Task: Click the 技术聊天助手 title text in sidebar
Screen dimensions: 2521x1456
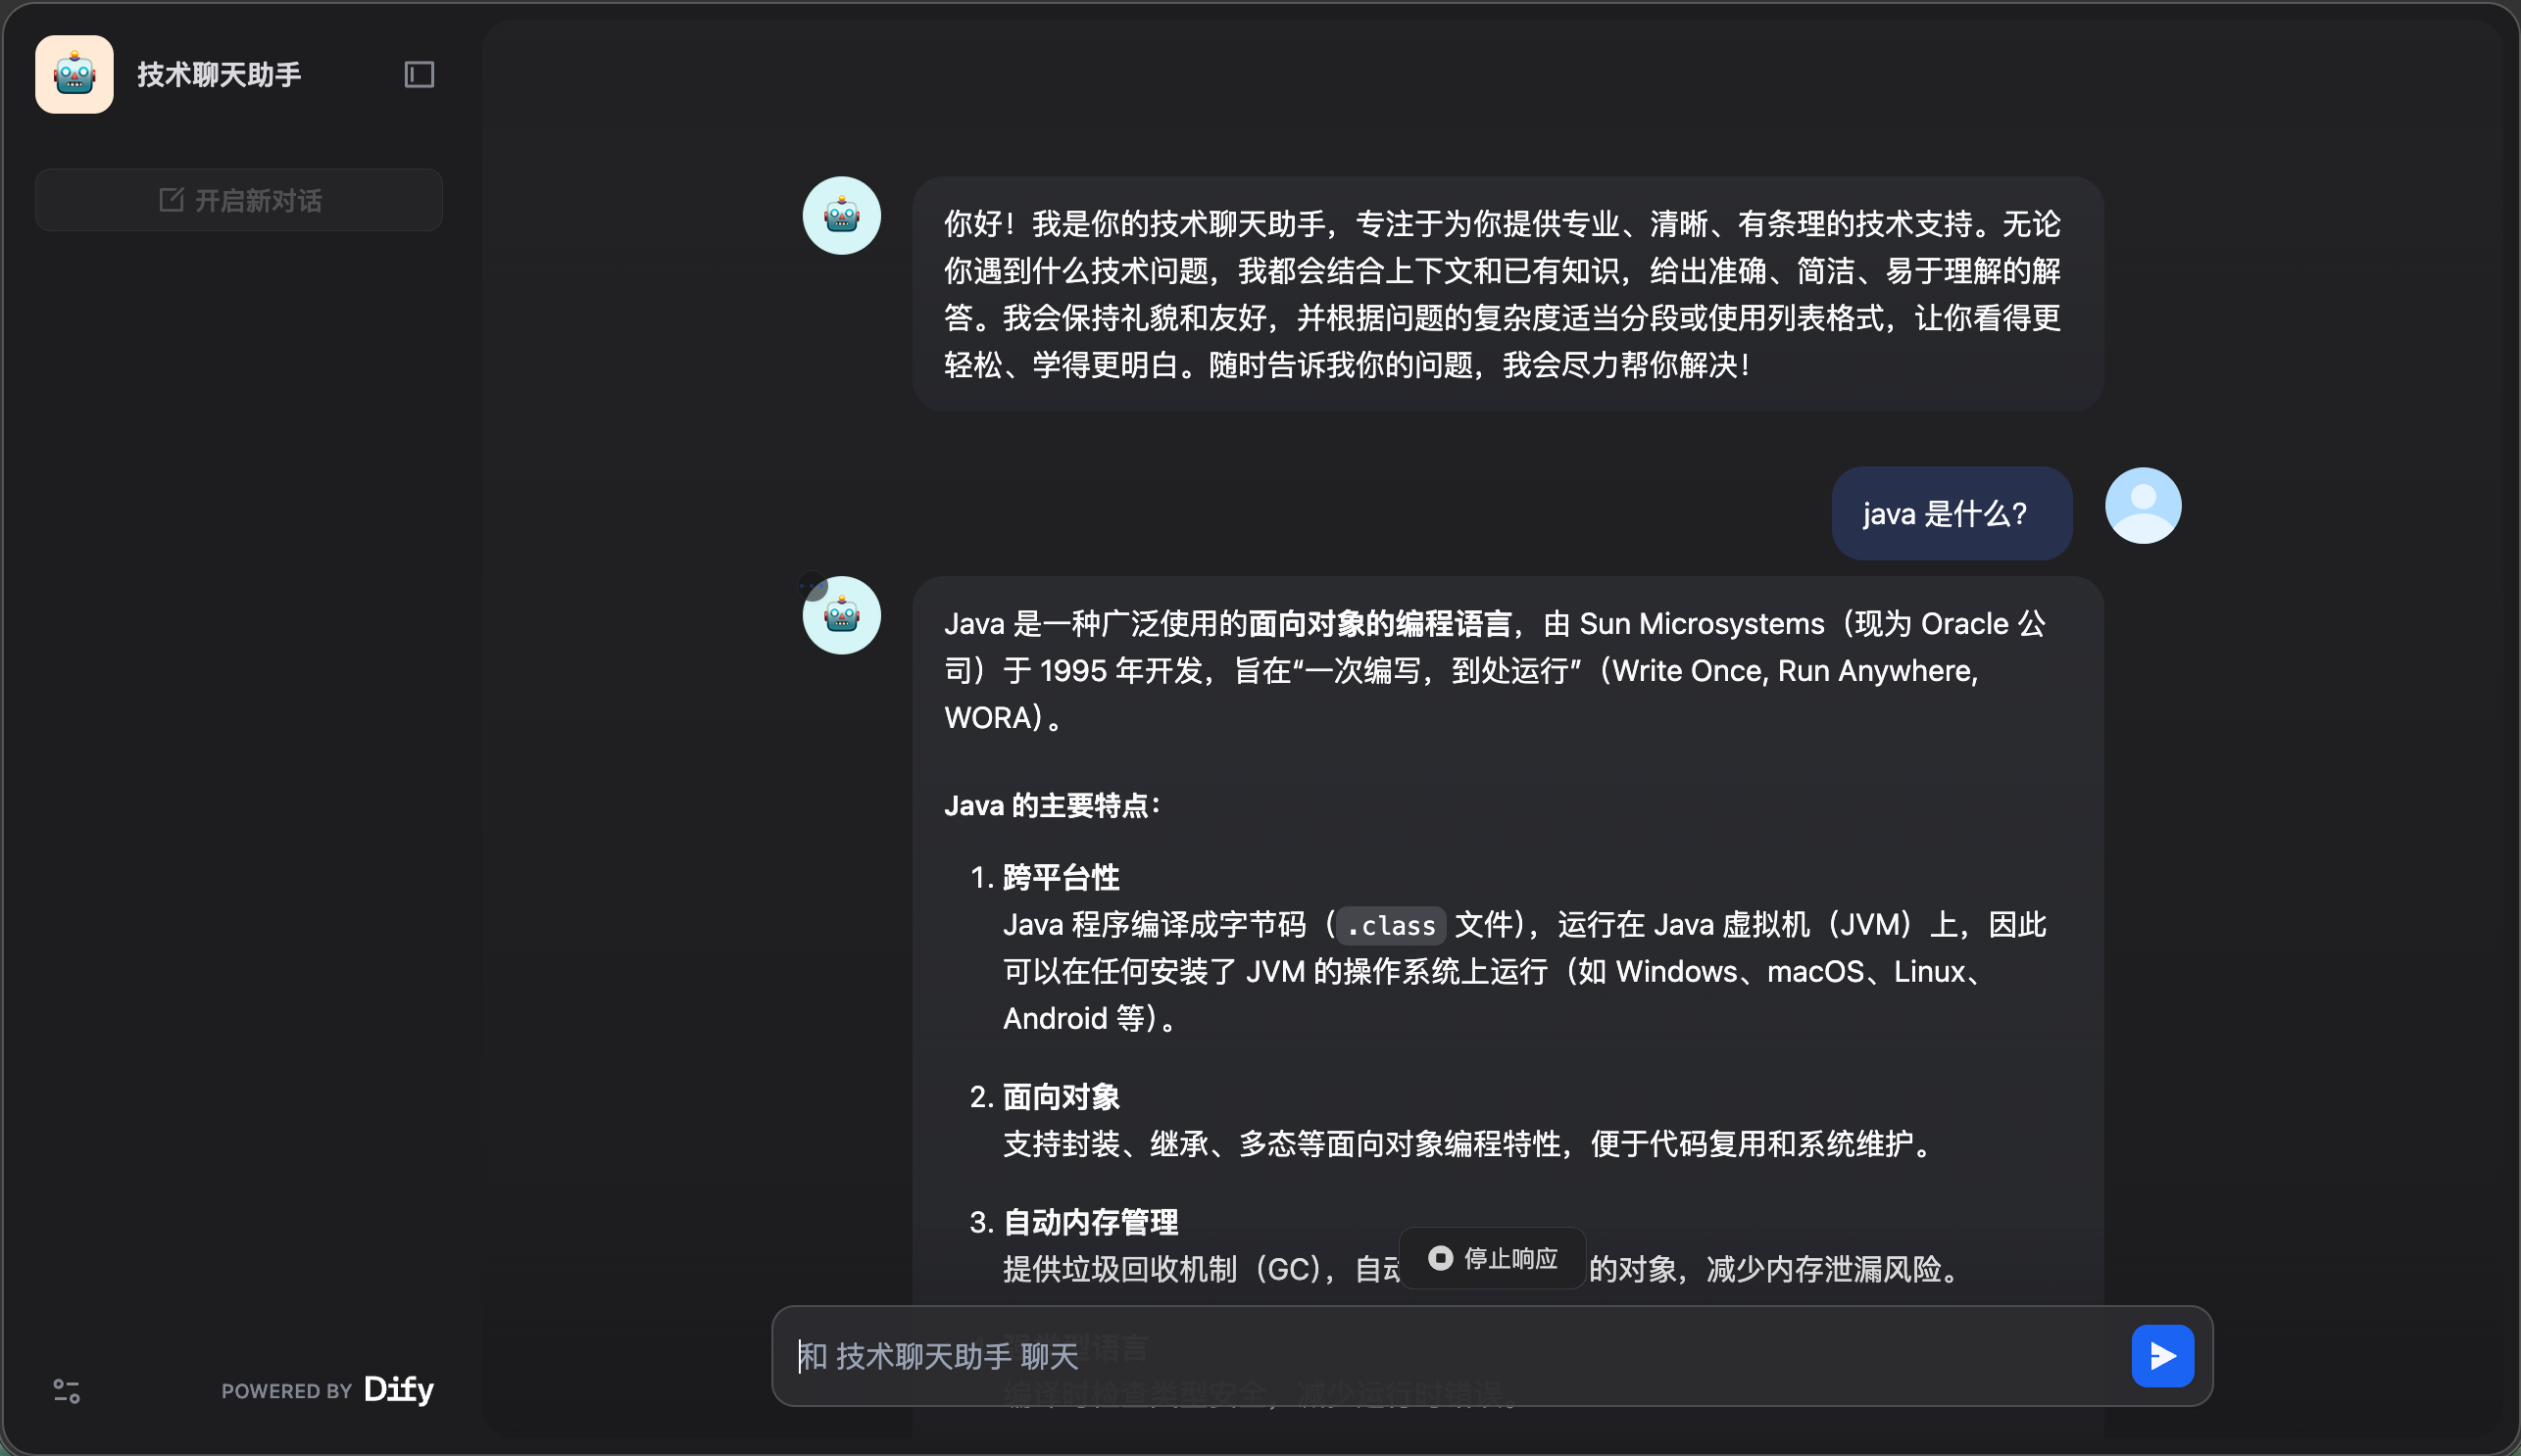Action: point(220,74)
